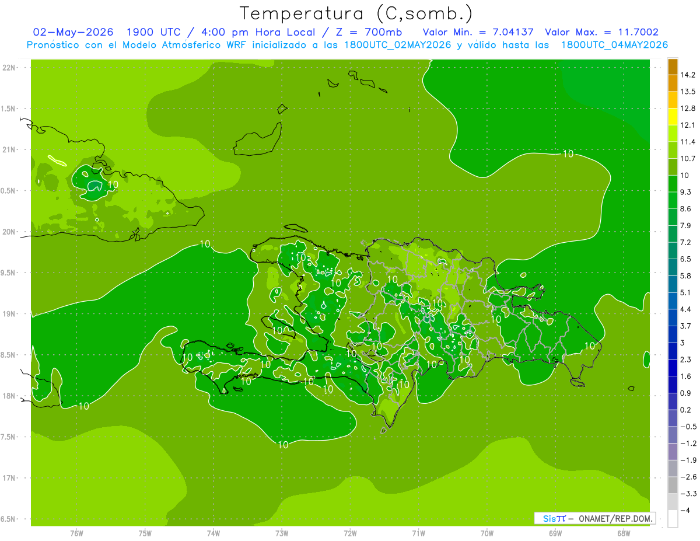Click the 22N latitude axis label
This screenshot has height=541, width=700.
click(x=10, y=67)
